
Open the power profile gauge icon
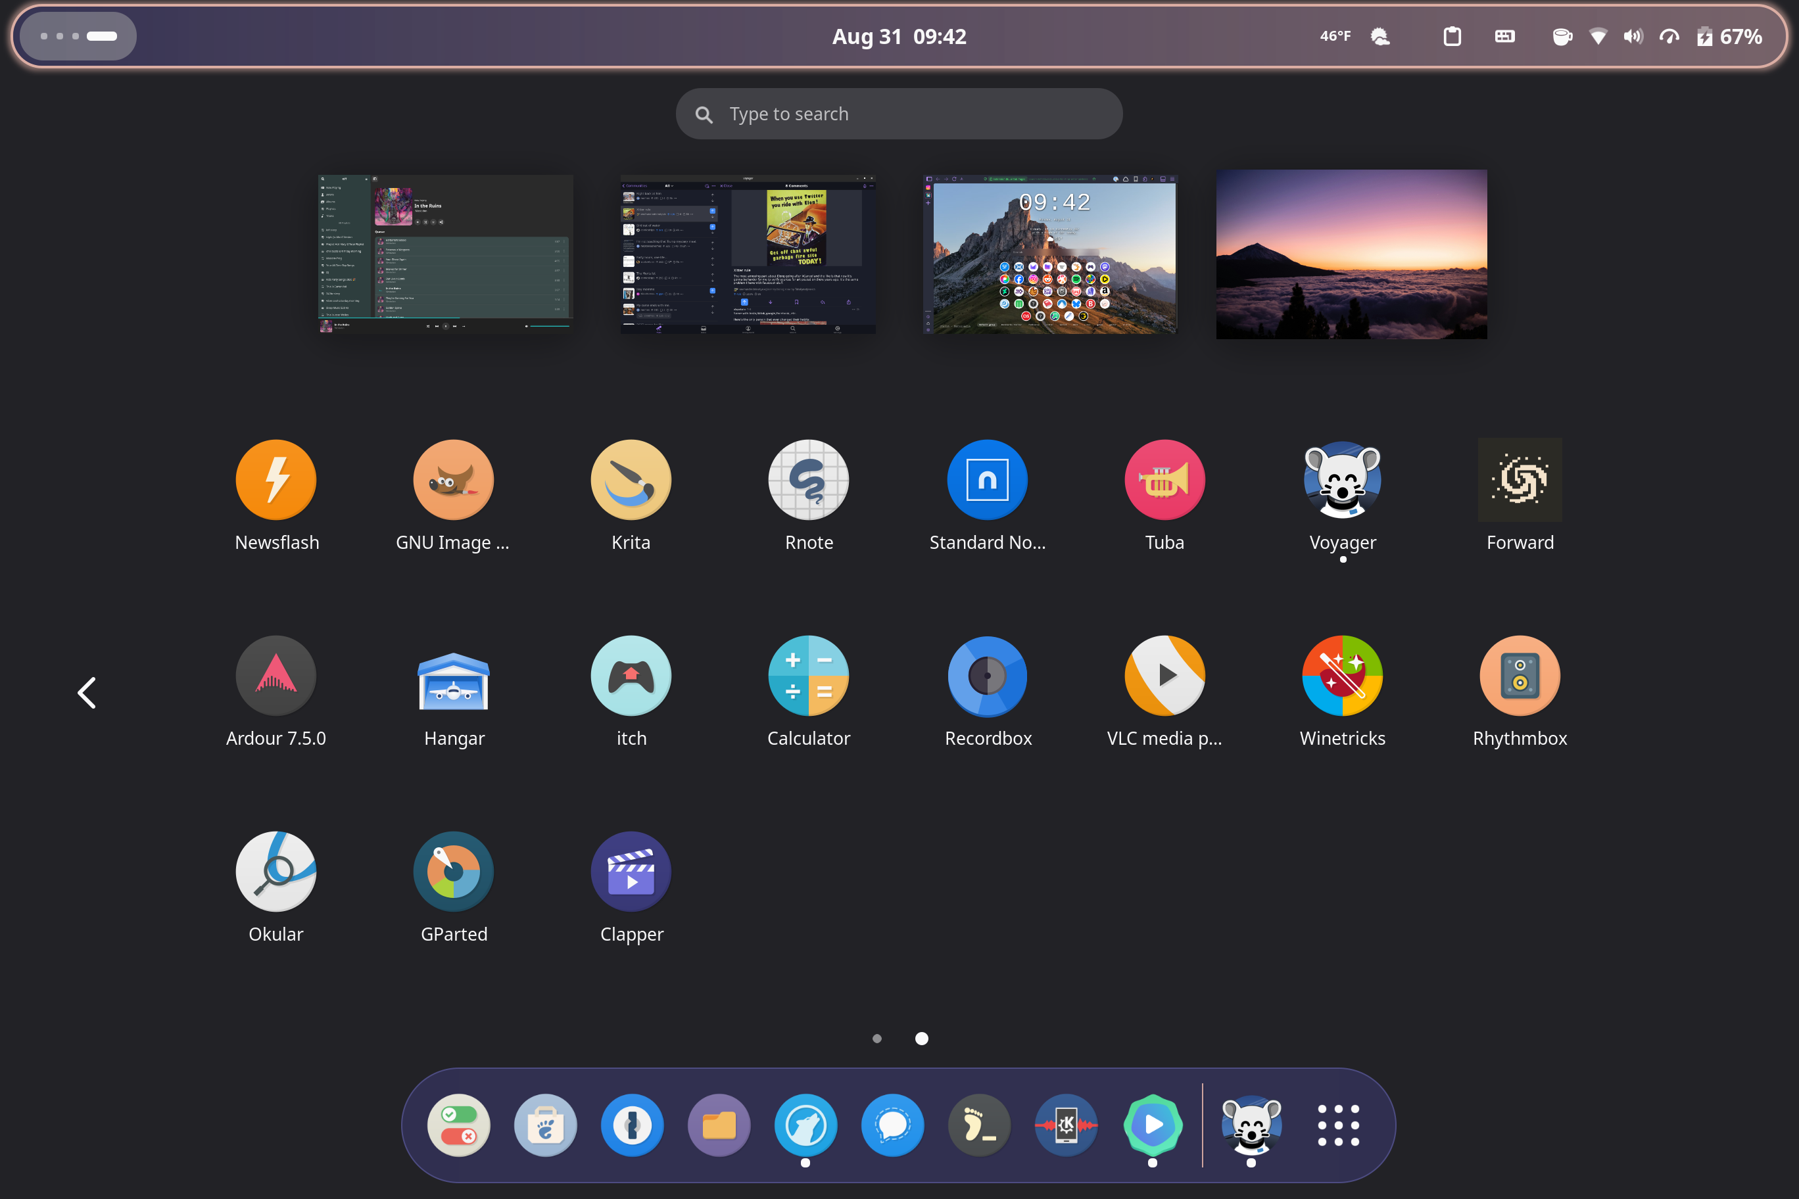coord(1669,36)
